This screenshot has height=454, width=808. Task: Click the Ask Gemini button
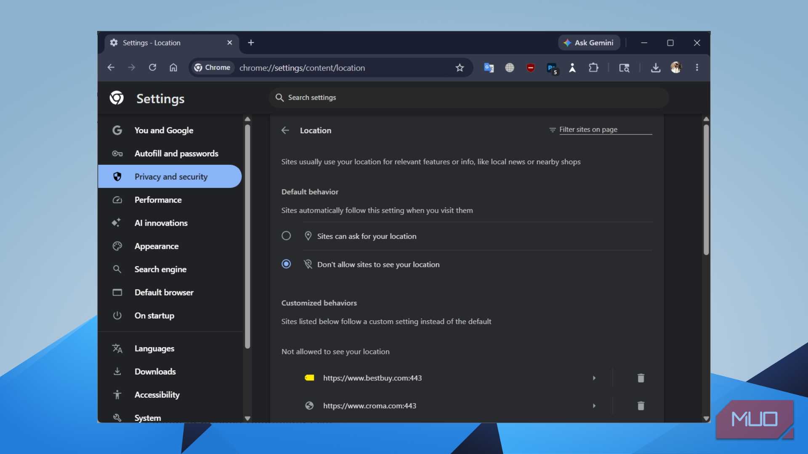[589, 43]
